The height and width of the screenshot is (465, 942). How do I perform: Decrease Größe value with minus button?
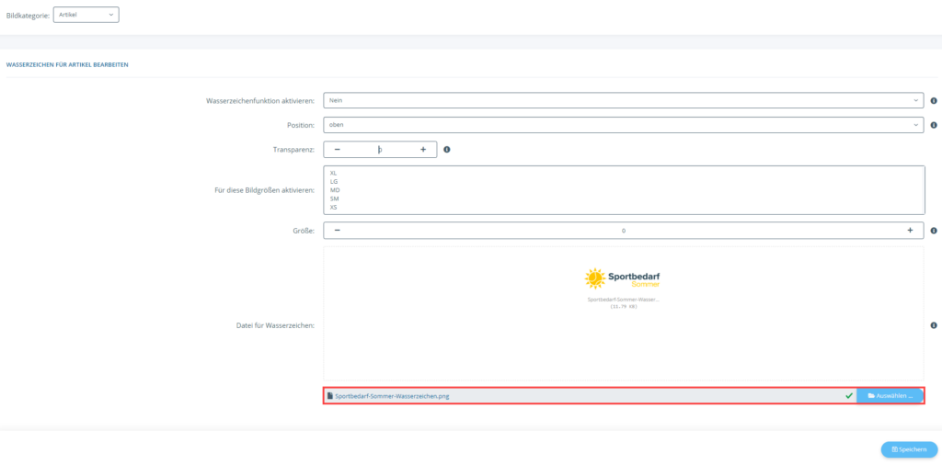click(x=337, y=231)
